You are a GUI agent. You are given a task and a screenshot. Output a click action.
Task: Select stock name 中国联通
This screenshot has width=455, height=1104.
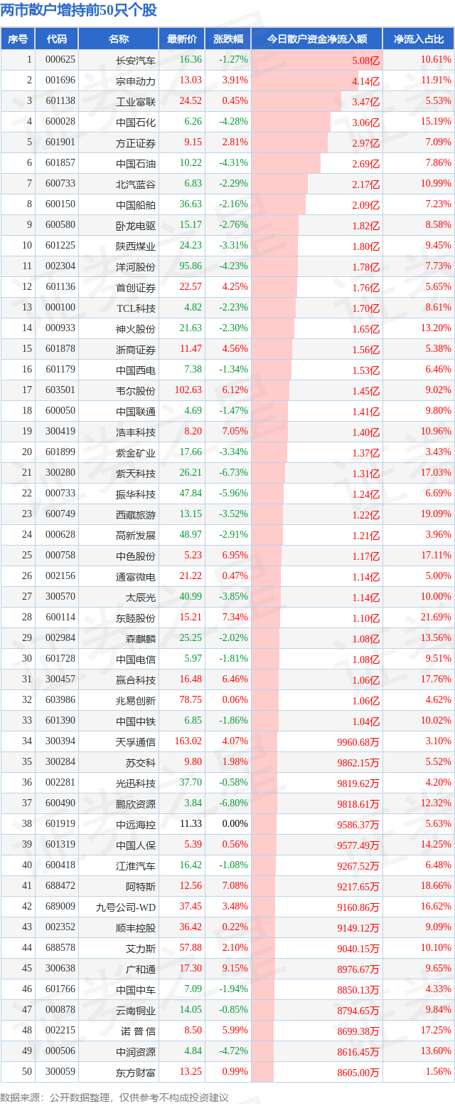(136, 412)
